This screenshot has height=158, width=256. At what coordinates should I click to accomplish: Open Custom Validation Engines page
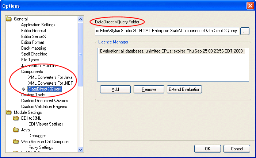[x=44, y=107]
